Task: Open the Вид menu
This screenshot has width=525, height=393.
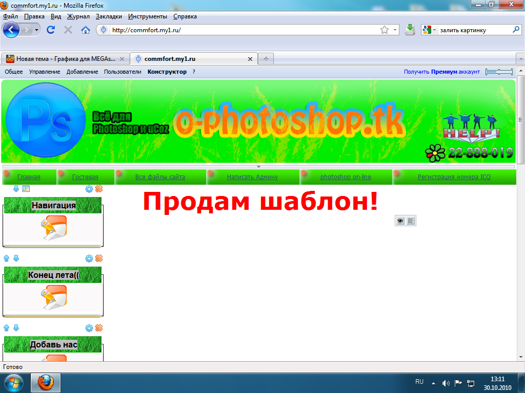Action: (56, 16)
